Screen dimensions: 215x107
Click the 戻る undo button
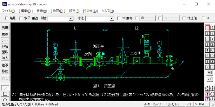click(x=5, y=78)
